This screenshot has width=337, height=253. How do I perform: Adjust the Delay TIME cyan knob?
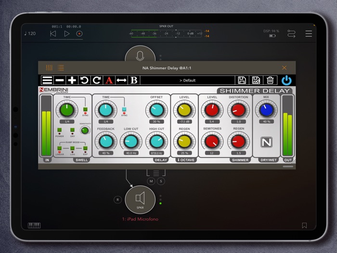[106, 110]
